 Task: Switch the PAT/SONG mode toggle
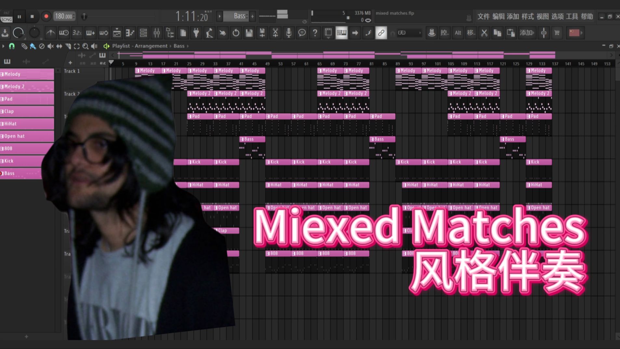(6, 17)
